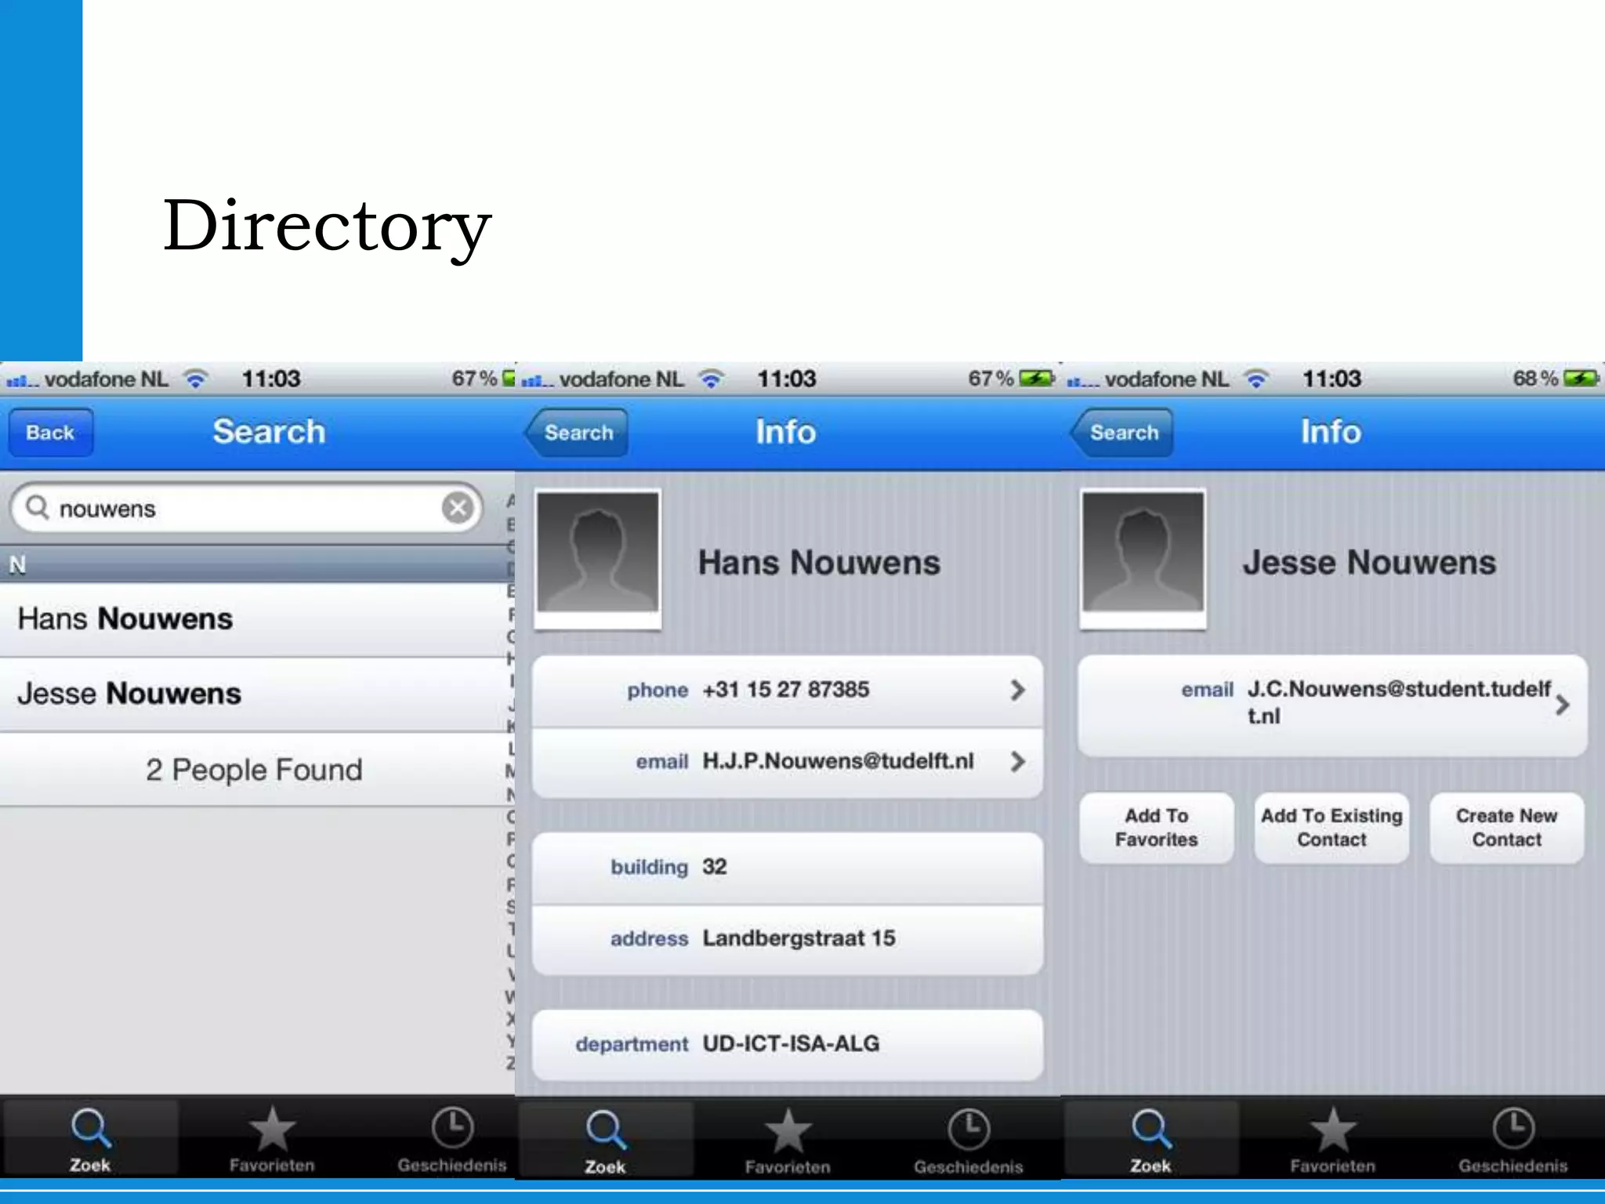Screen dimensions: 1605x1204
Task: Tap Add To Favorites button
Action: pyautogui.click(x=1157, y=828)
